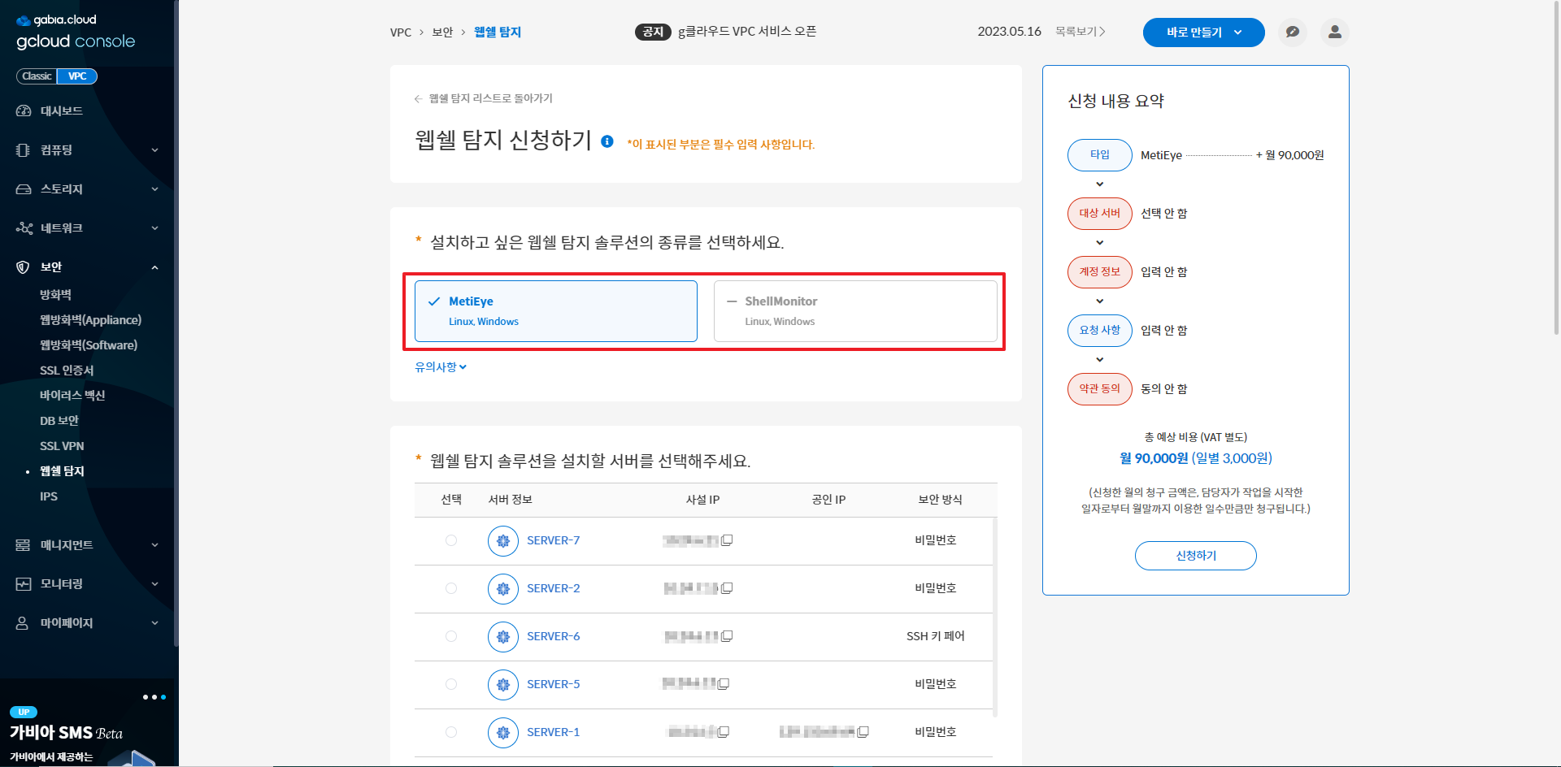The image size is (1561, 767).
Task: Click the dashboard gauge icon
Action: tap(24, 110)
